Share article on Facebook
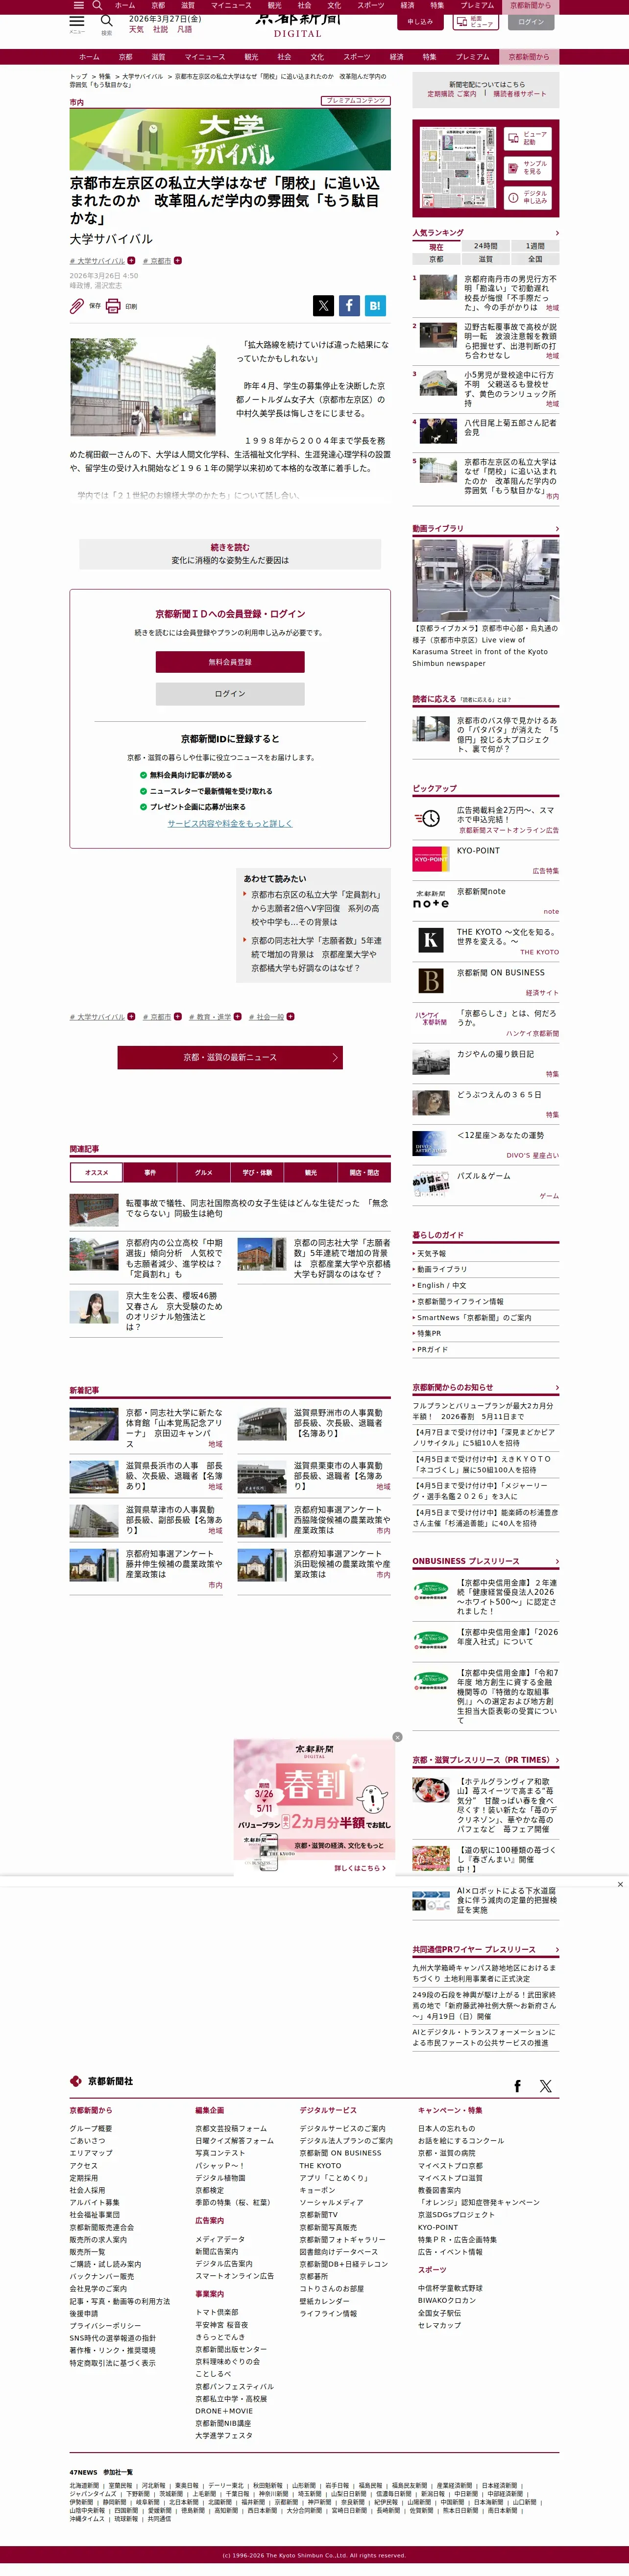Screen dimensions: 629x2576 [349, 306]
